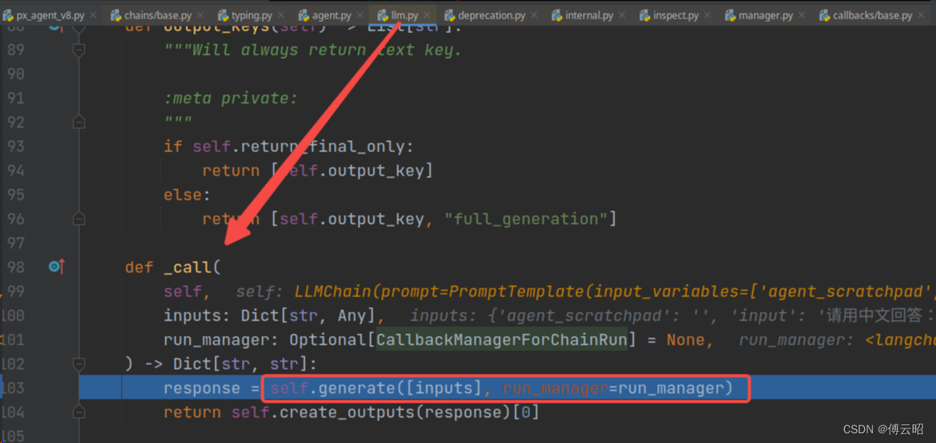Toggle the fold marker at line 96
This screenshot has width=936, height=443.
(79, 219)
